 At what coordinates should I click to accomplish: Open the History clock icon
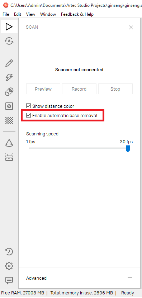(9, 252)
